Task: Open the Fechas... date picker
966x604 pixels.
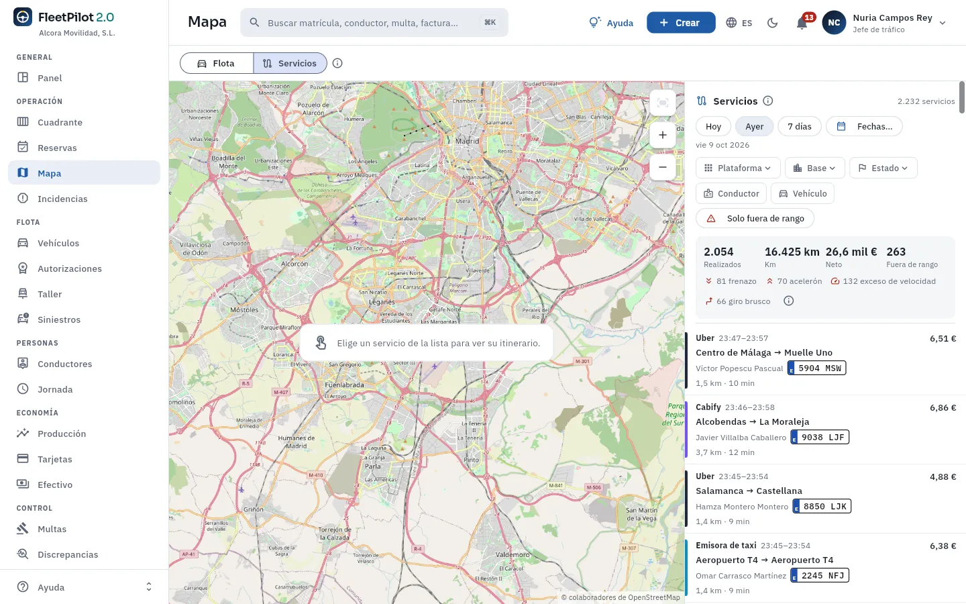Action: (864, 126)
